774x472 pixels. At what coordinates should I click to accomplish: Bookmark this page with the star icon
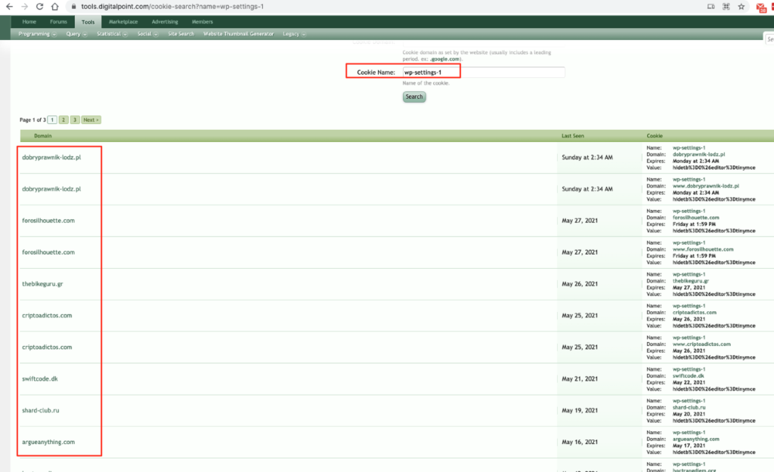coord(741,7)
